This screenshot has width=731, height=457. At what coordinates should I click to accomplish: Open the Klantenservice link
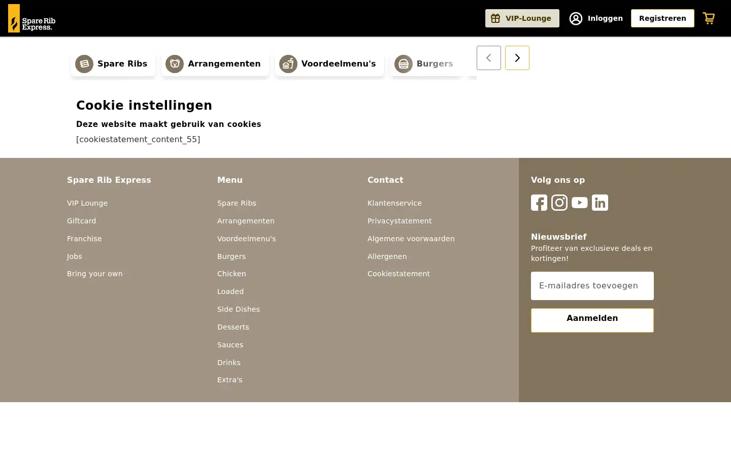click(x=394, y=203)
